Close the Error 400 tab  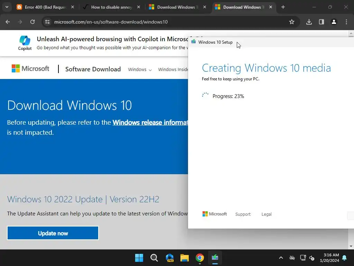pos(73,7)
